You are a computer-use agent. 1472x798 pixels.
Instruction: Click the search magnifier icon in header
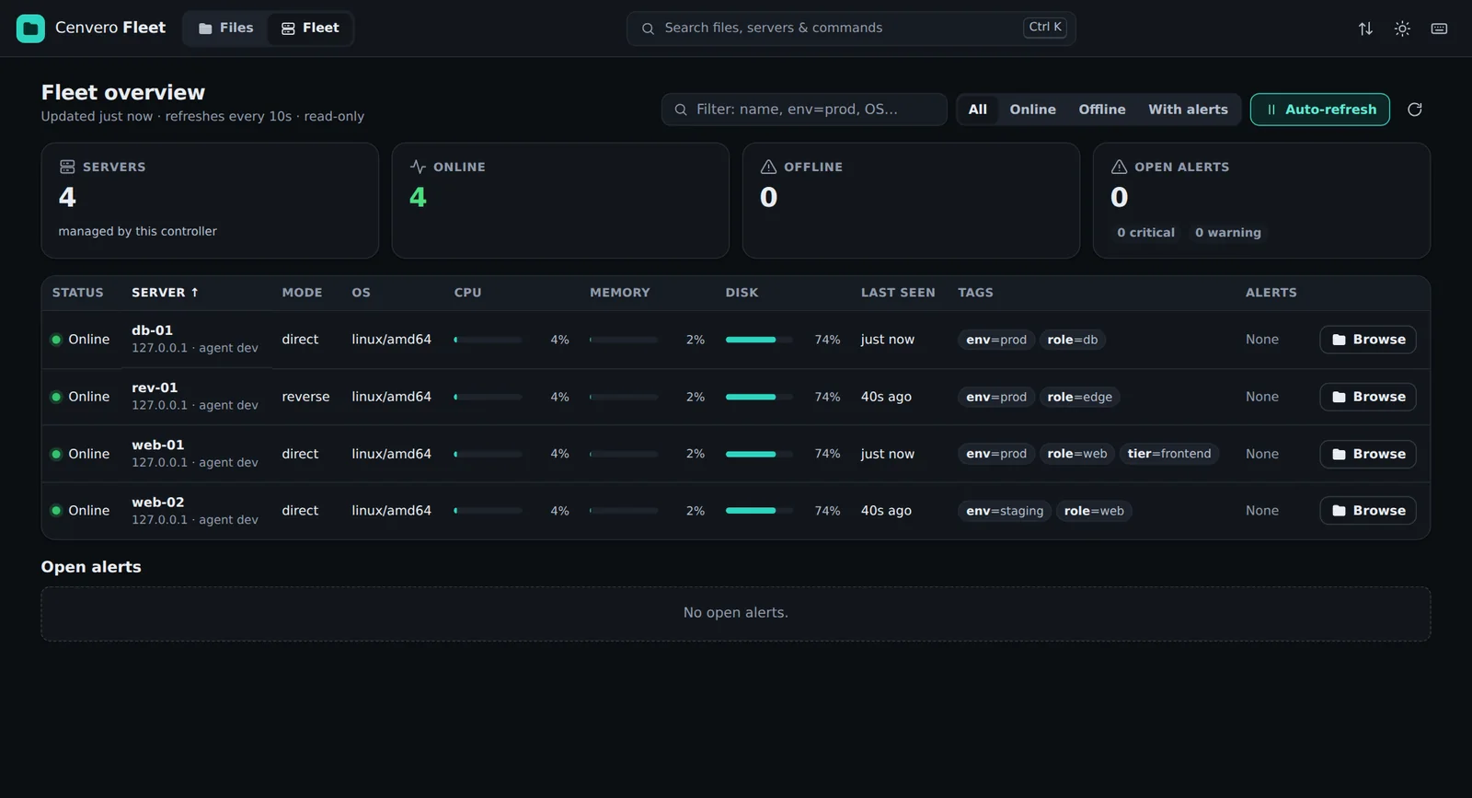point(648,29)
